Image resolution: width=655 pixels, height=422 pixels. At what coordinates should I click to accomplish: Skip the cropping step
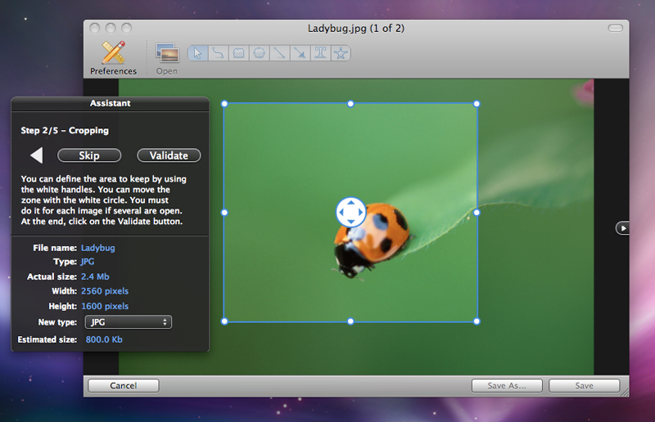tap(89, 155)
